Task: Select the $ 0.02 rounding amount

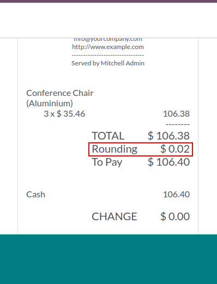Action: click(x=175, y=149)
